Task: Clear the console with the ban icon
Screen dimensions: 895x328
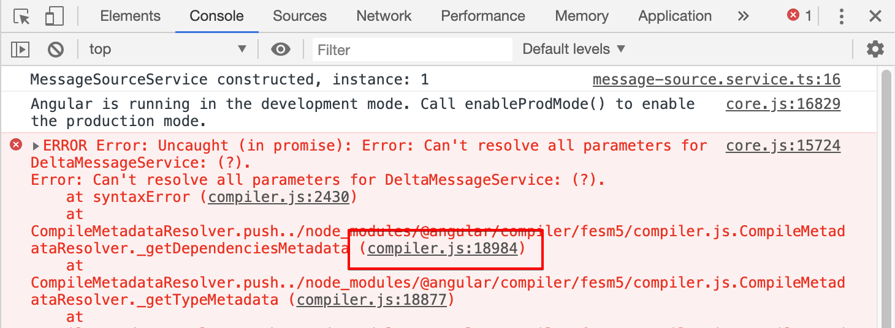Action: 56,49
